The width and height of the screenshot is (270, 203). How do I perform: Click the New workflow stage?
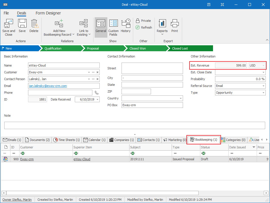point(20,48)
